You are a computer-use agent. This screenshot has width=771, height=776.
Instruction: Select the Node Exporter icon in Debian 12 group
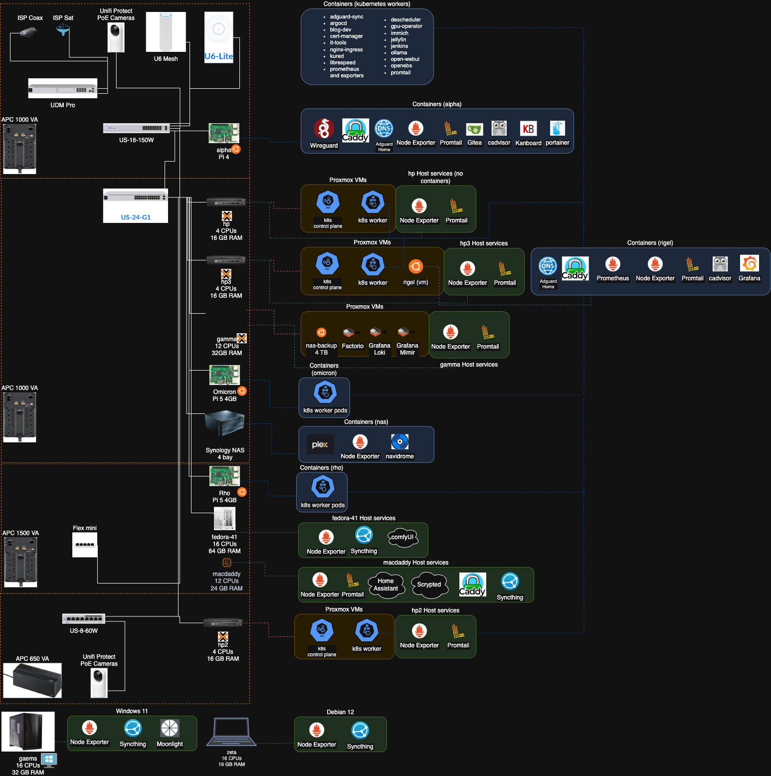click(317, 730)
